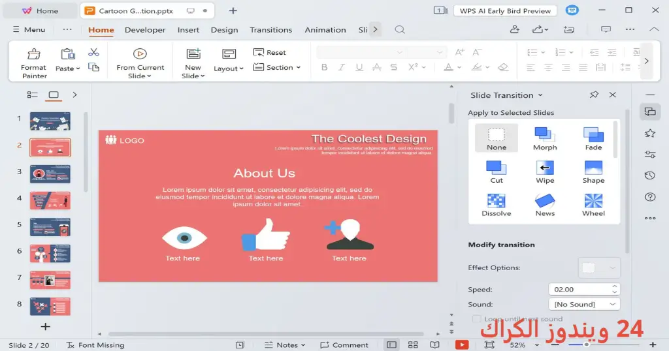Decrease font size with A- icon

pos(477,52)
